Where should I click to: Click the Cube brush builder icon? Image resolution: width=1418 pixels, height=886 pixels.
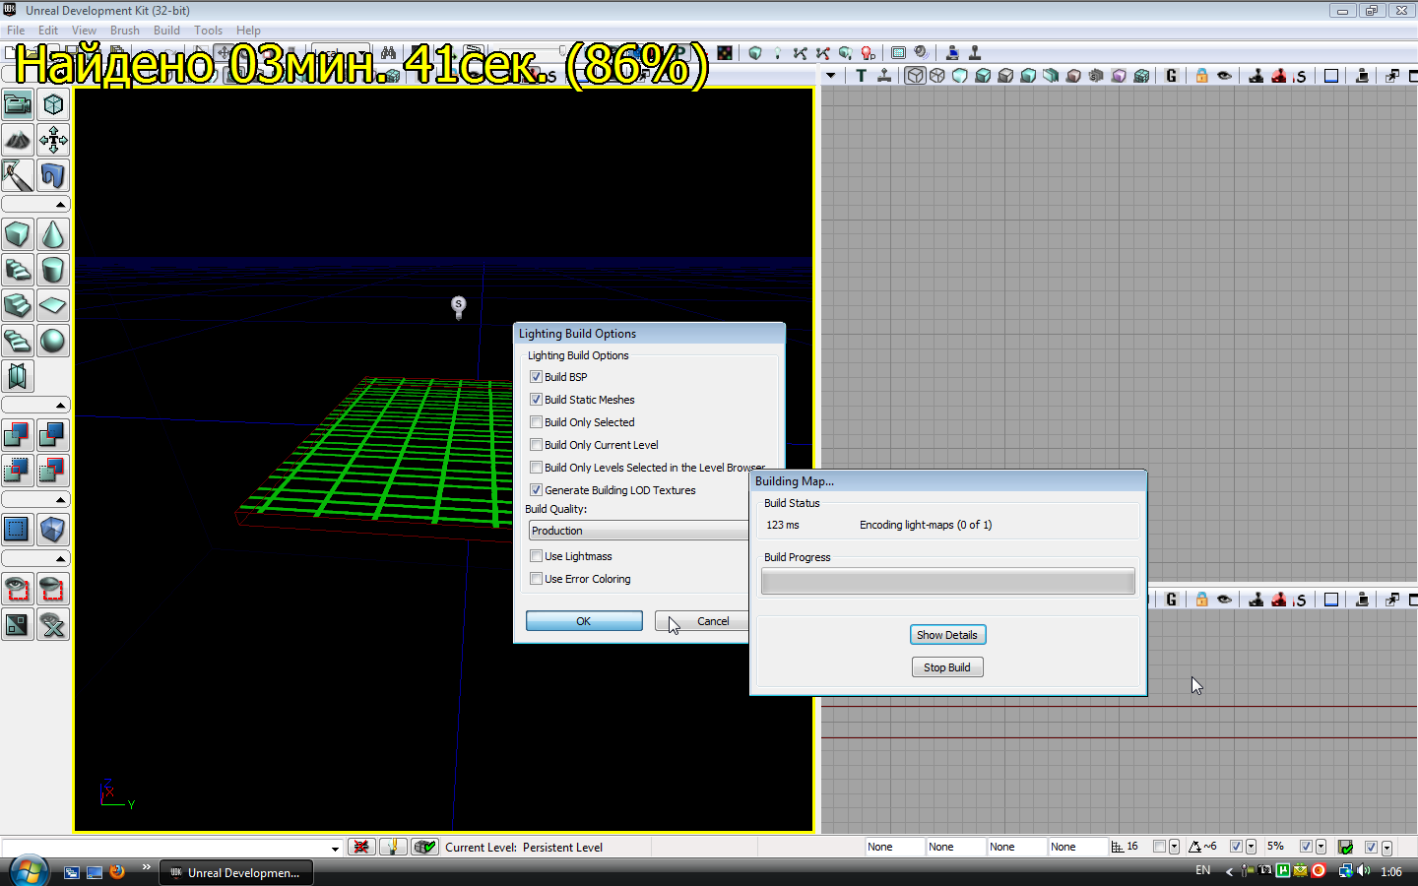tap(18, 234)
